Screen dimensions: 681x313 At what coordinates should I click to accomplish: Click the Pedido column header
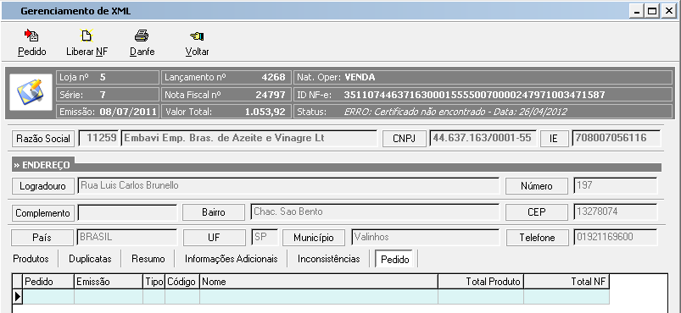48,282
